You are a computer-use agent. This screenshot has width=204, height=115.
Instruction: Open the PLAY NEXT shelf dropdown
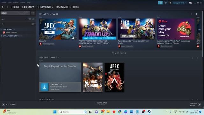click(47, 99)
